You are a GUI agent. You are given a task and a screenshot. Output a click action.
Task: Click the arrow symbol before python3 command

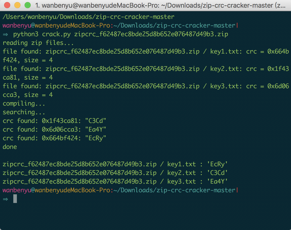5,34
